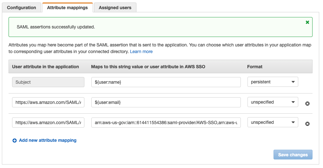Image resolution: width=323 pixels, height=168 pixels.
Task: Focus the ${user:name} value field
Action: pos(166,82)
